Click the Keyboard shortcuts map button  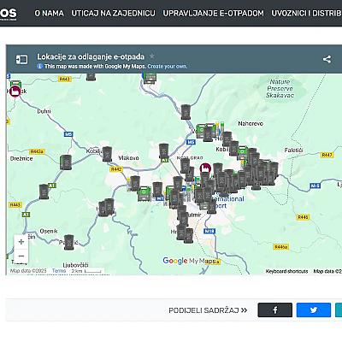pyautogui.click(x=286, y=271)
